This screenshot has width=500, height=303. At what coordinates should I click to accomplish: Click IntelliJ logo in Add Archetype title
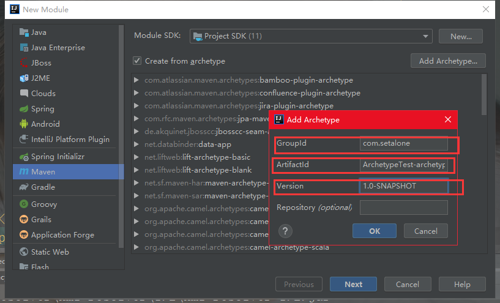(x=279, y=119)
